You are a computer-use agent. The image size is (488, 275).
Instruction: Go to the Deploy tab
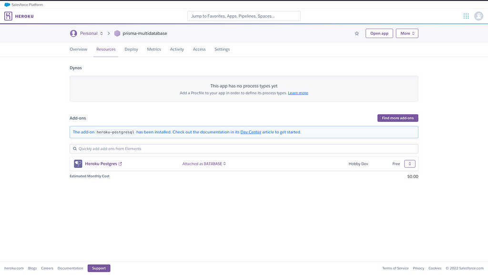click(132, 49)
